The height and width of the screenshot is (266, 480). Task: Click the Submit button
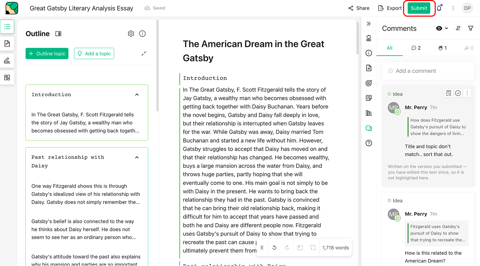click(x=419, y=8)
